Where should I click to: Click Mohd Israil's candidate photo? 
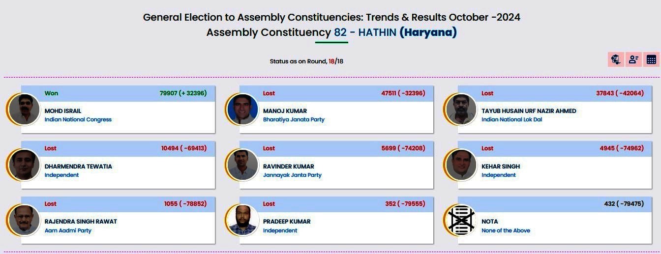24,109
